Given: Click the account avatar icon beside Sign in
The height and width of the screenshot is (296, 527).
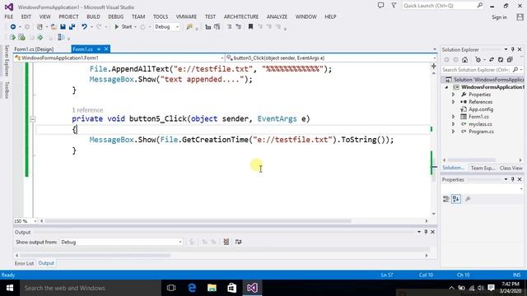Looking at the screenshot, I should [x=520, y=16].
